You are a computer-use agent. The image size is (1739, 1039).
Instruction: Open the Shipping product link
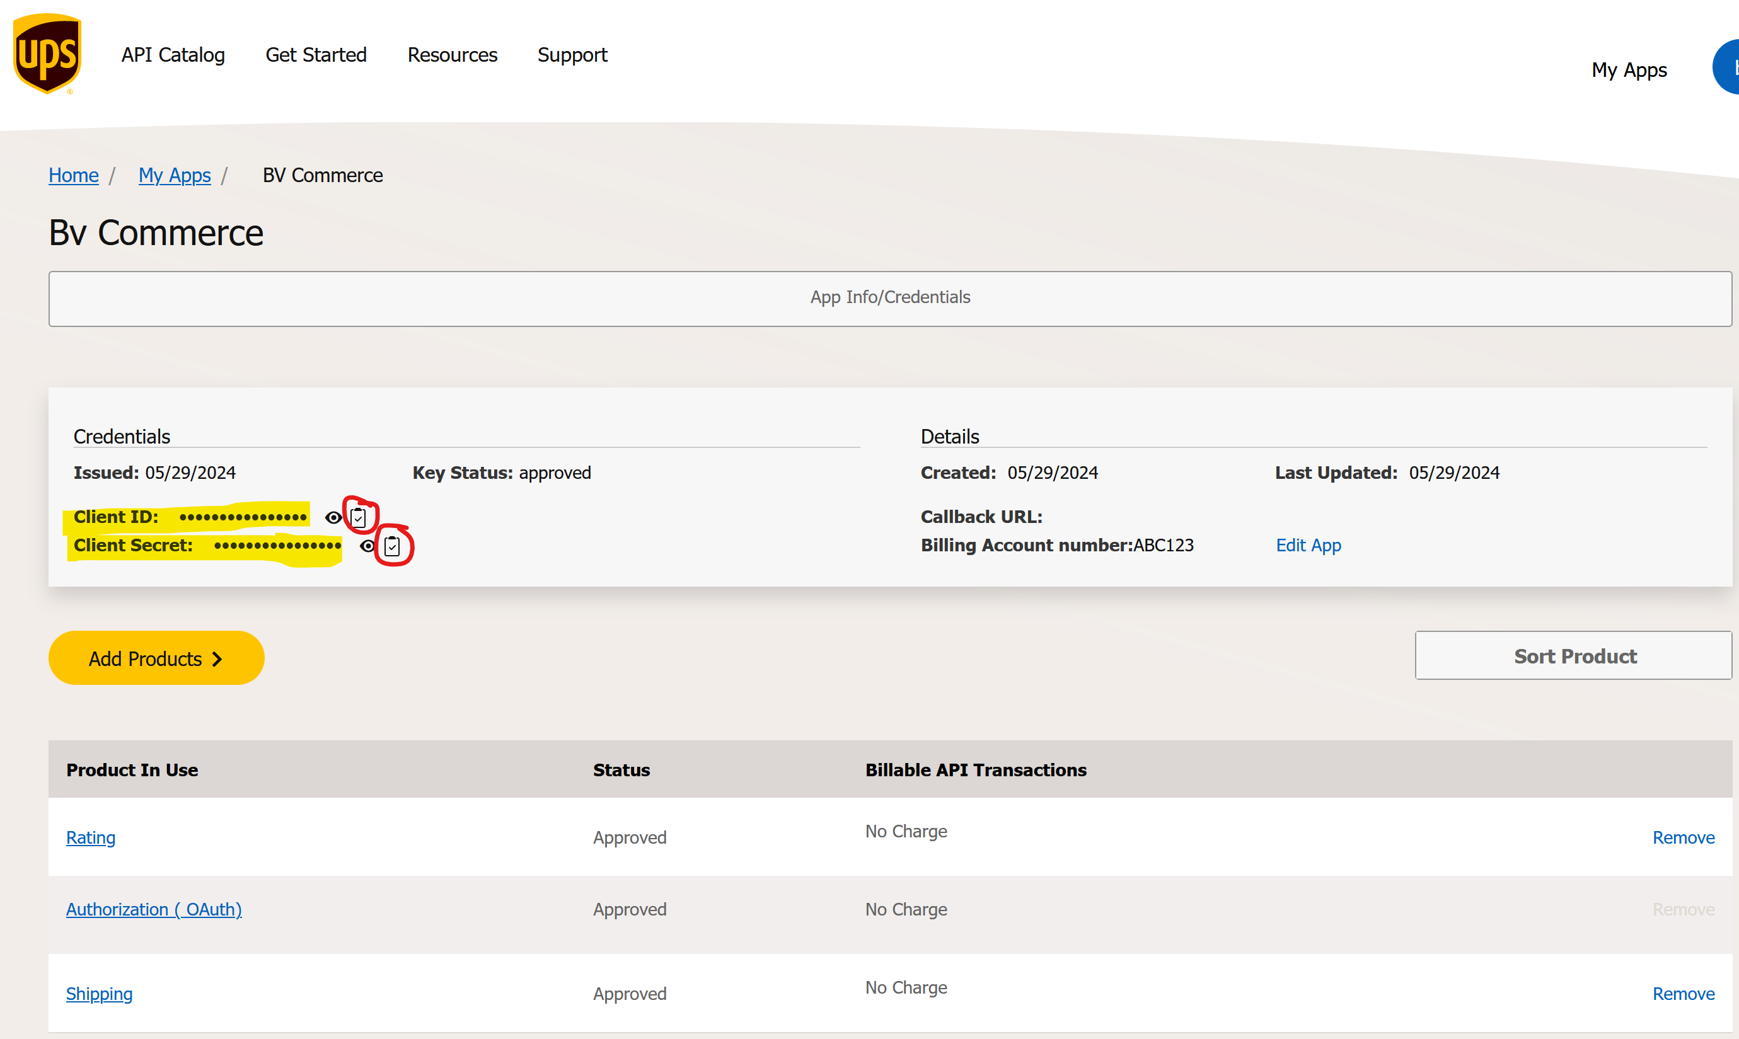(x=100, y=994)
